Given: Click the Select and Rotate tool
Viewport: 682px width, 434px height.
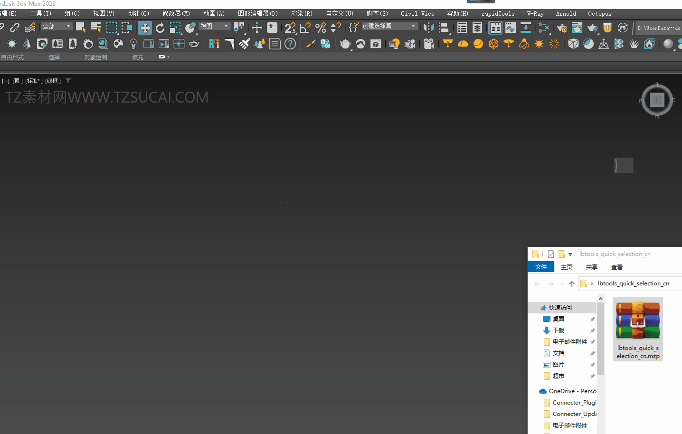Looking at the screenshot, I should (x=160, y=28).
